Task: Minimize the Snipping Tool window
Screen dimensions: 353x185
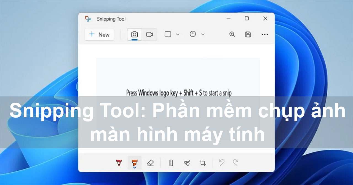Action: coord(229,18)
